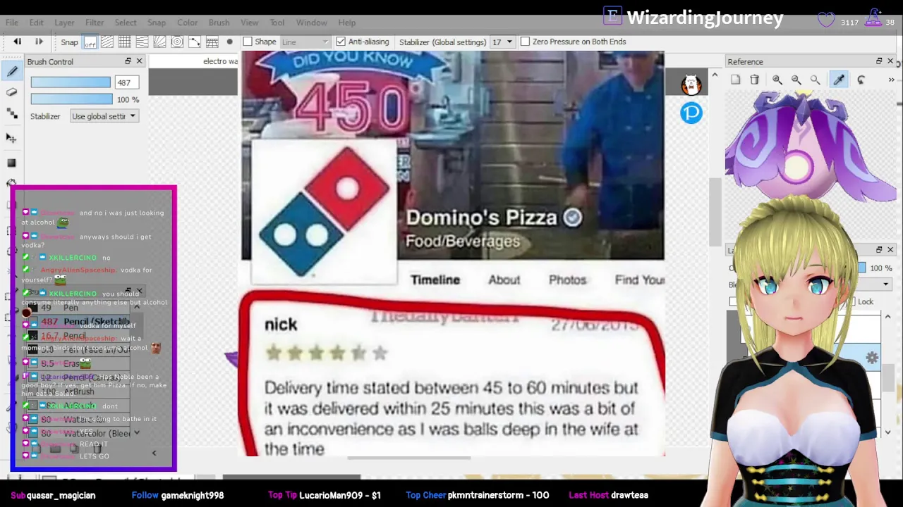Open the Brush menu
This screenshot has width=903, height=507.
pos(219,23)
